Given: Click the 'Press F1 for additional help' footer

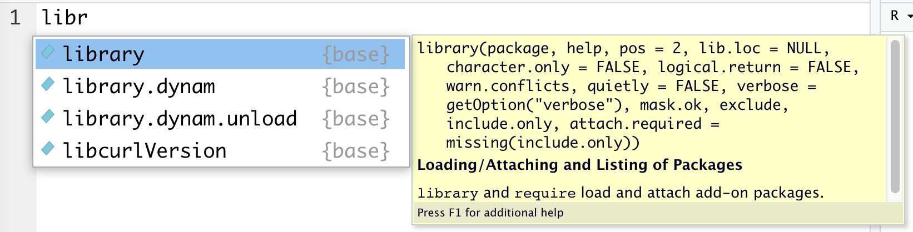Looking at the screenshot, I should (x=490, y=213).
